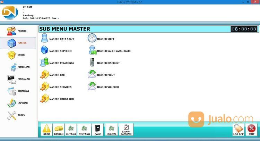Open Master Point envelope icon
The image size is (260, 141).
pos(92,75)
